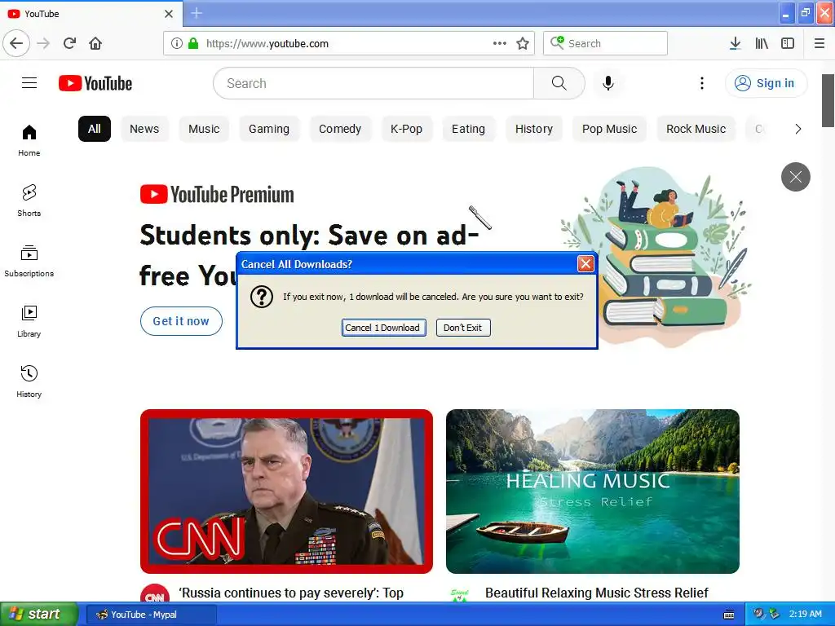835x626 pixels.
Task: Open Beautiful Relaxing Music Stress Relief title
Action: click(596, 593)
